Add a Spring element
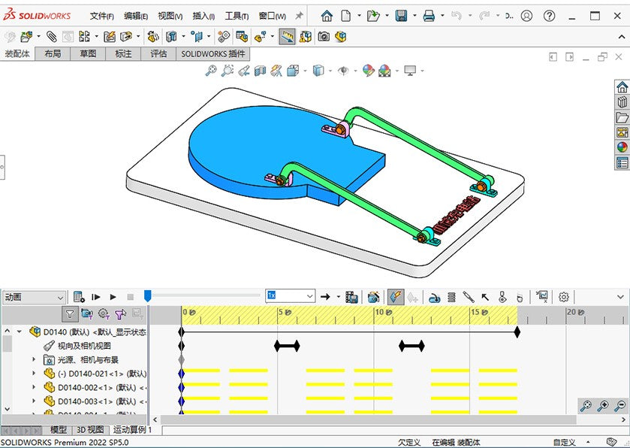This screenshot has width=630, height=448. tap(451, 298)
